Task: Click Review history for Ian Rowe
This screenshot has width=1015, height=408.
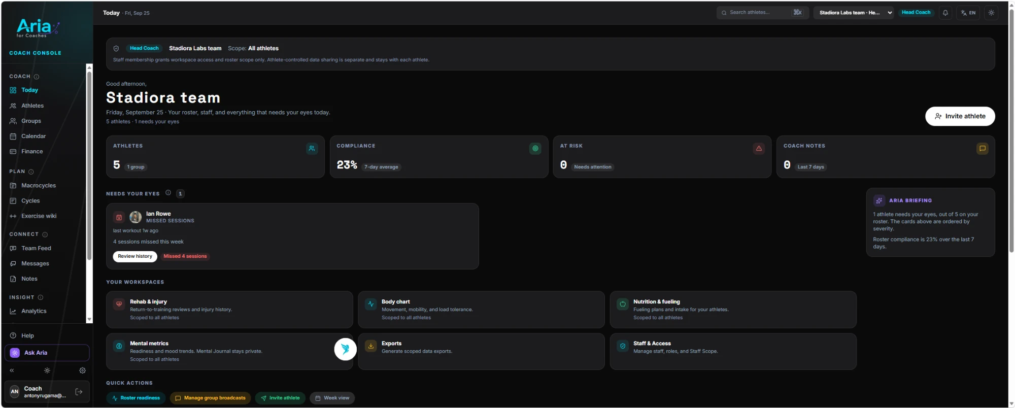Action: pos(135,256)
